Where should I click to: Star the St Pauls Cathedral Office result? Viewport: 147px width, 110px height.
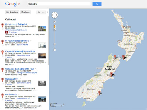click(3, 45)
